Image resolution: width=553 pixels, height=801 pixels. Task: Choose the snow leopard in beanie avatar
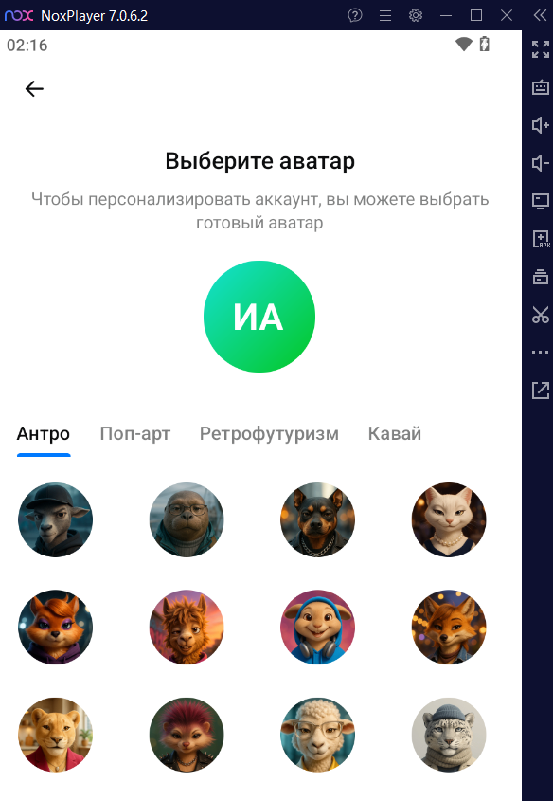pos(449,735)
